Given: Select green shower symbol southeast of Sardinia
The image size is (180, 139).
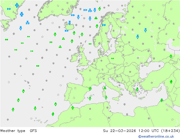Looking at the screenshot, I should click(106, 98).
